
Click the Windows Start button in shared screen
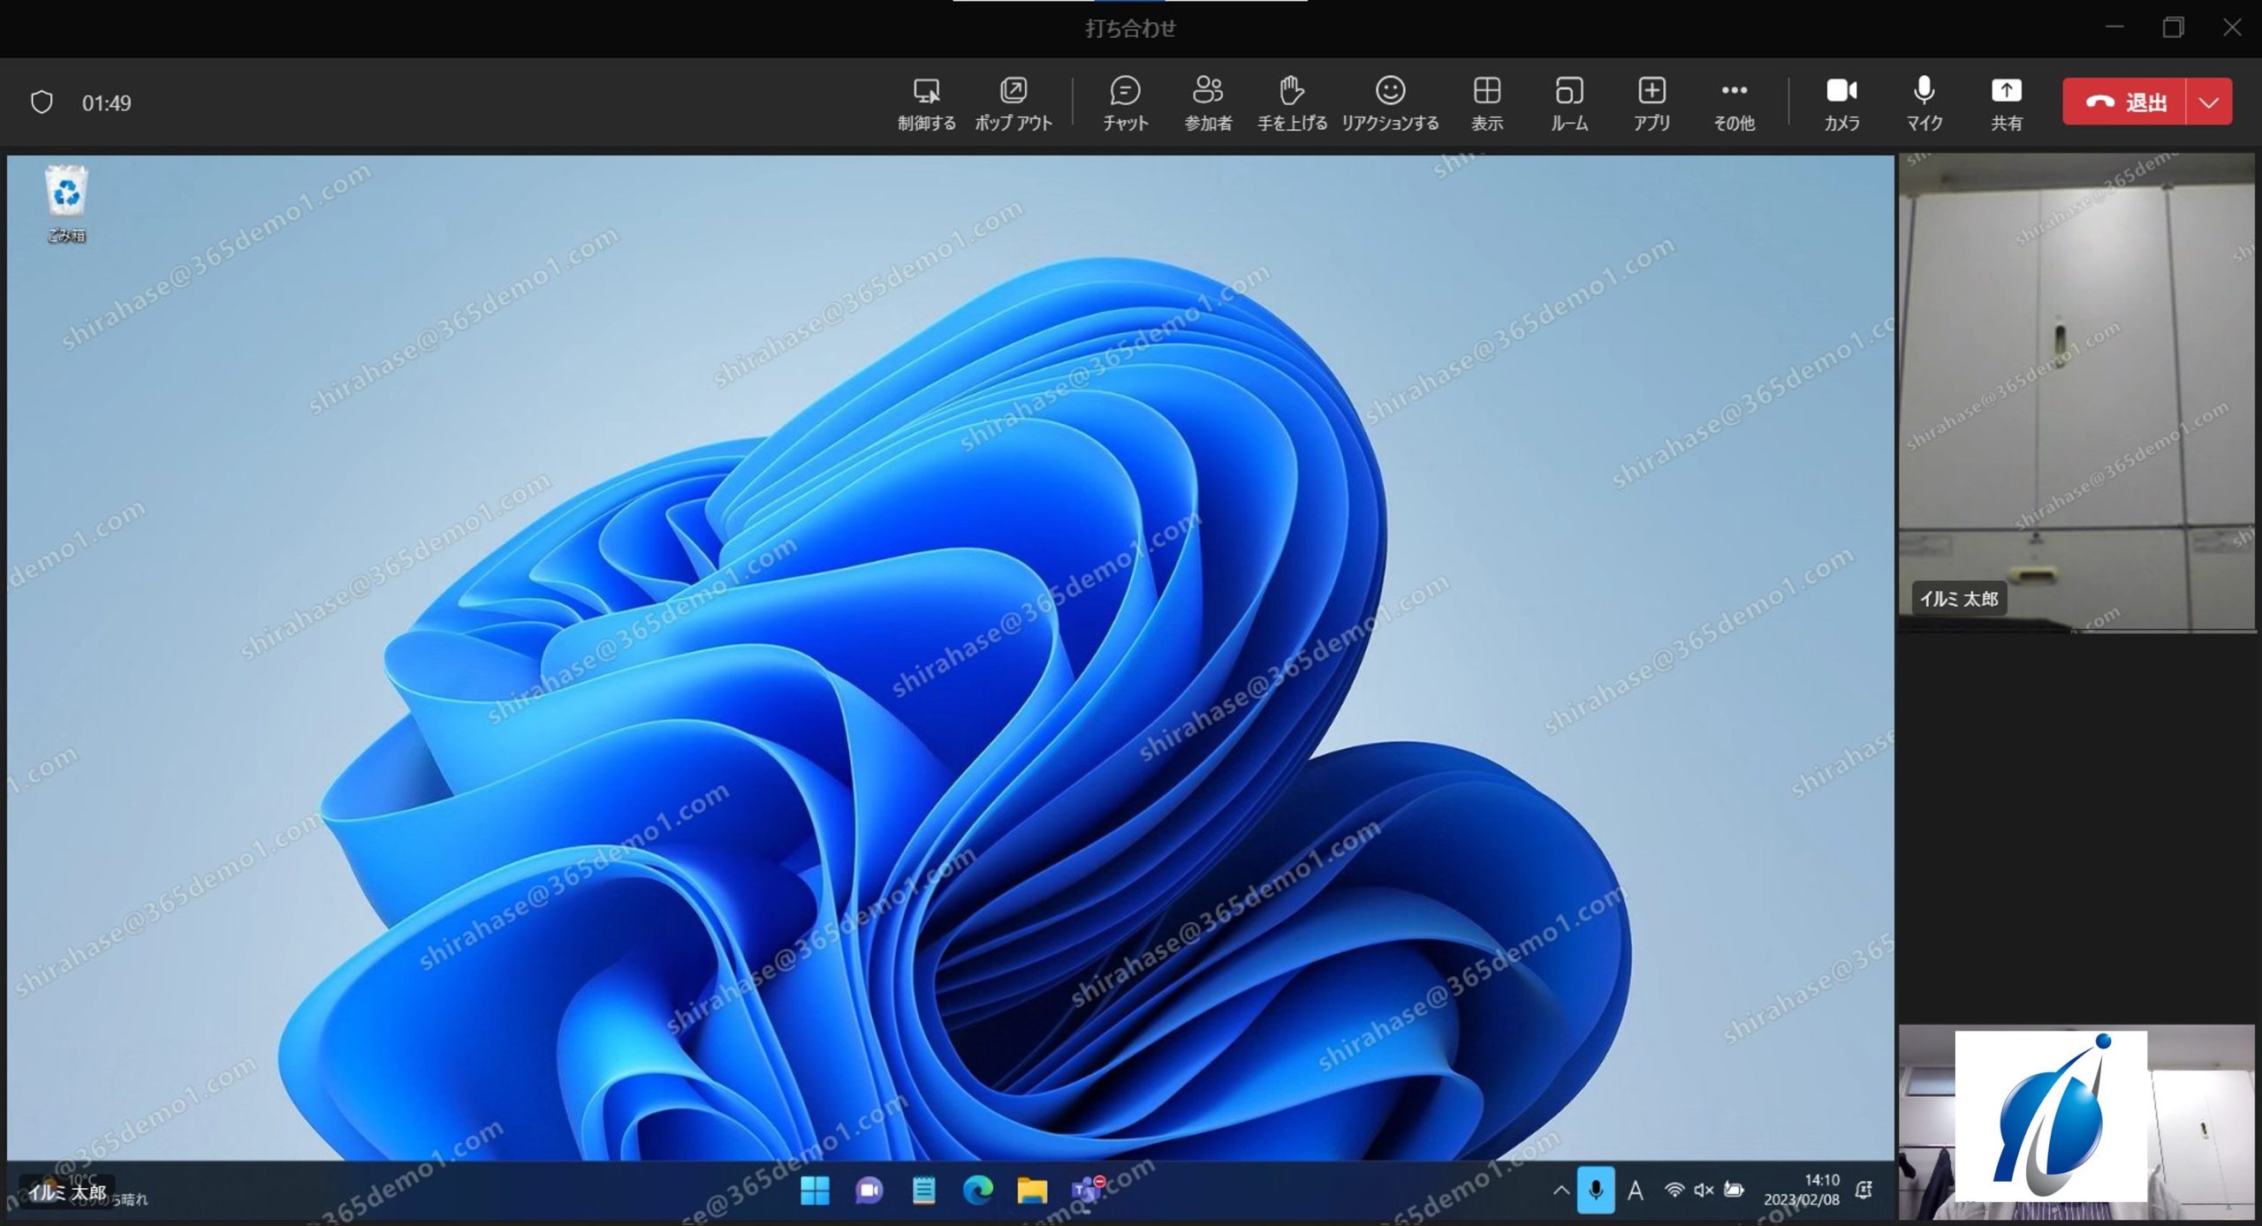point(815,1190)
